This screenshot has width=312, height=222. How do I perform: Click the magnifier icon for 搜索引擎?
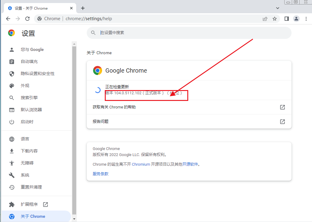point(12,98)
